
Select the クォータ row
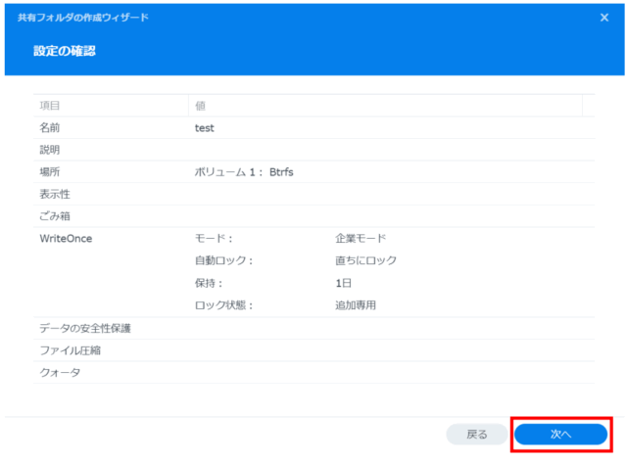coord(60,372)
